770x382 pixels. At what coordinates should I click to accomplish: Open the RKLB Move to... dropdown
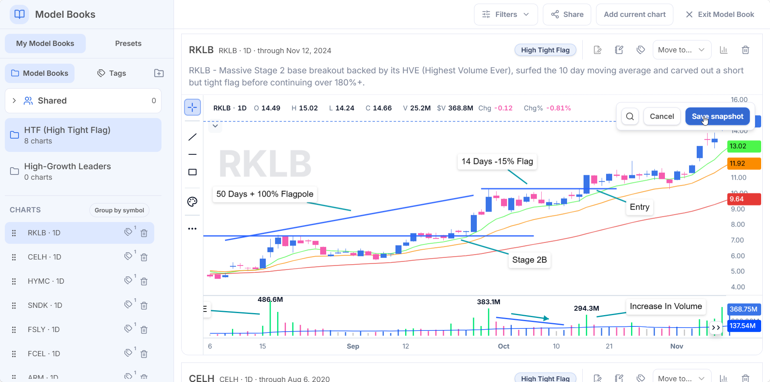[x=682, y=50]
